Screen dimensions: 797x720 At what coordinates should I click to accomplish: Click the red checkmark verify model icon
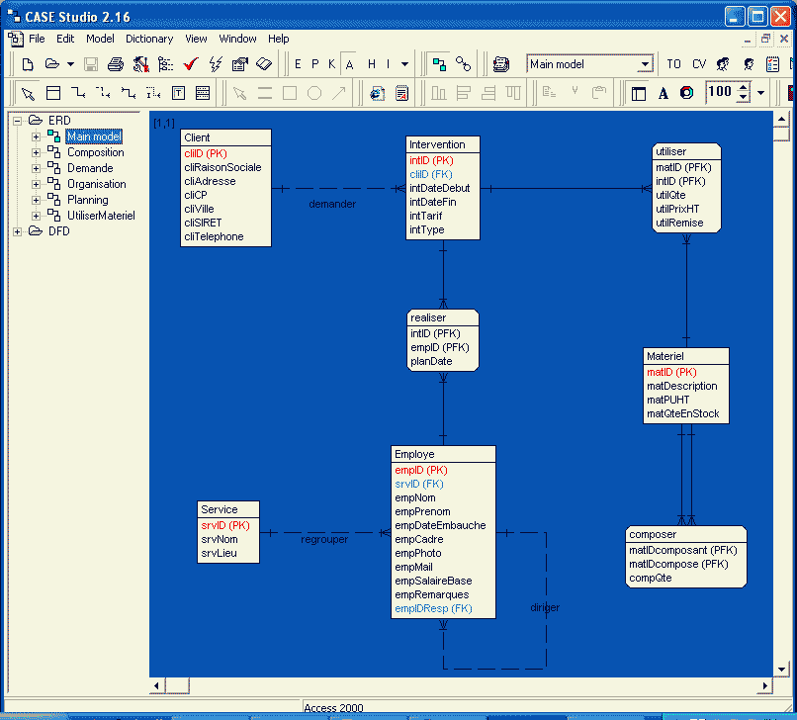pos(190,64)
